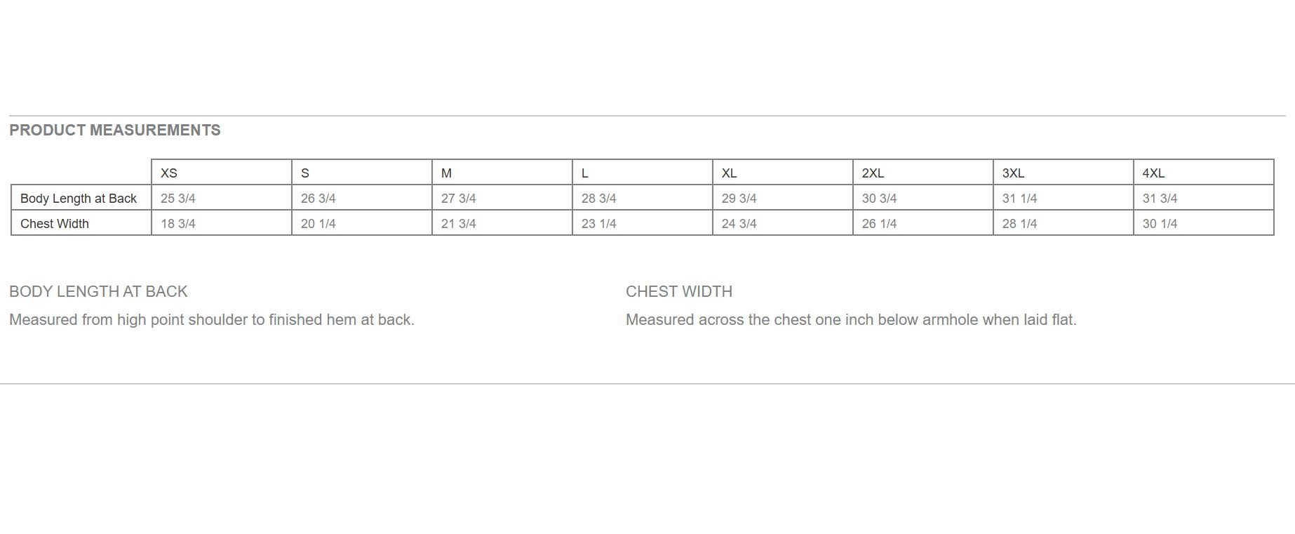Click the M size column header

click(446, 173)
